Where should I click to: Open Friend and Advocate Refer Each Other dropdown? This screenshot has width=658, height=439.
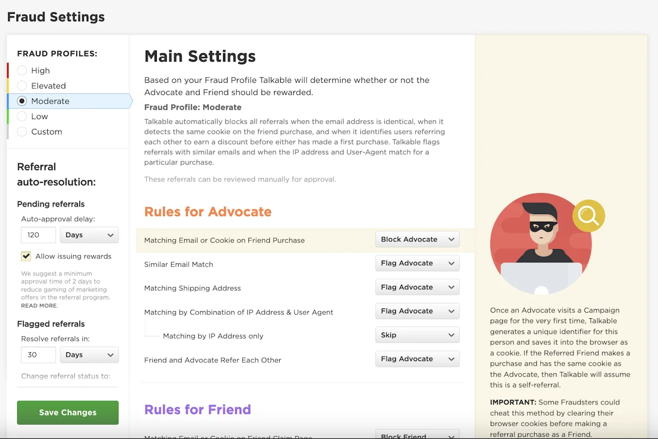pos(417,359)
